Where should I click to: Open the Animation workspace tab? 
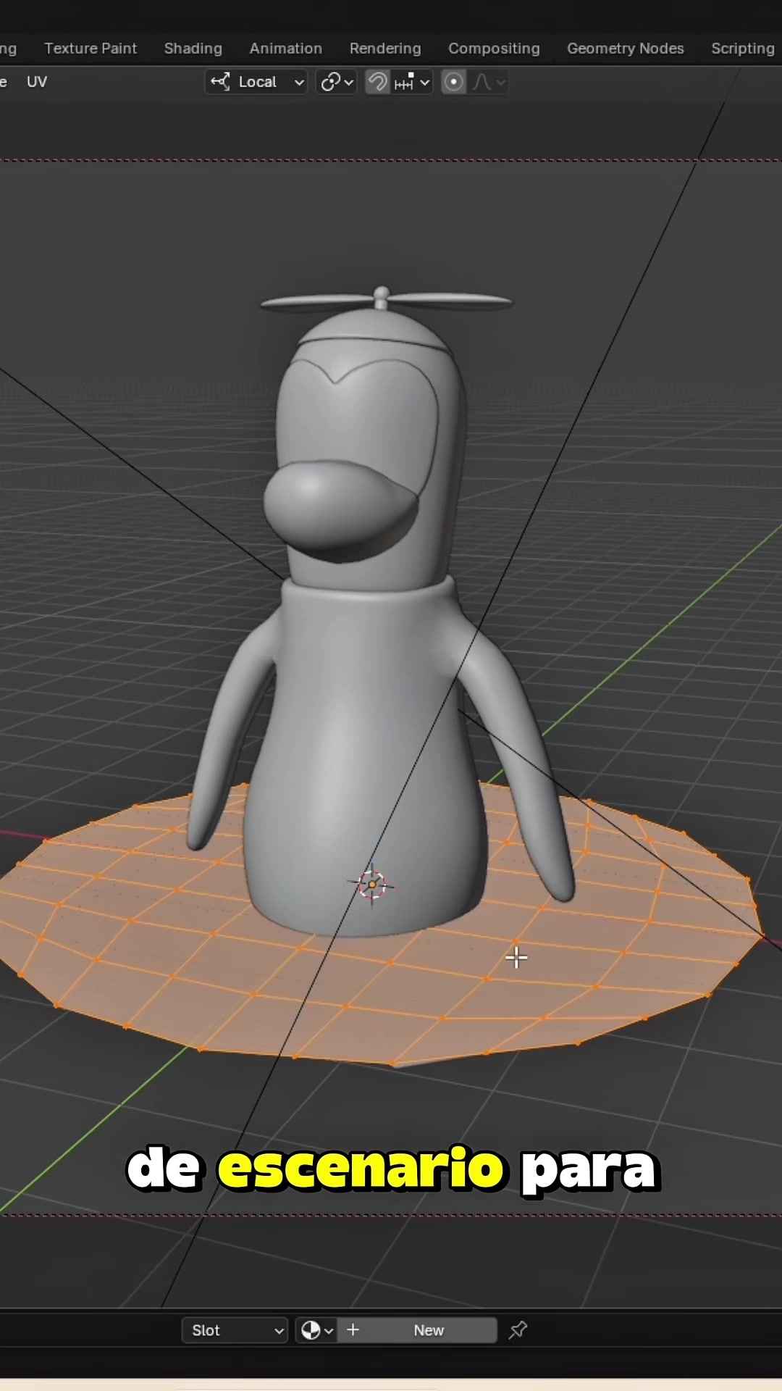(x=285, y=49)
